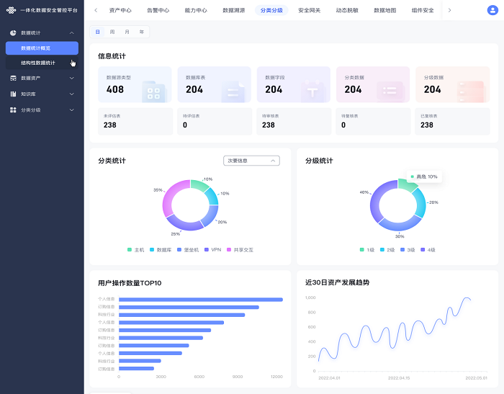Click the 数据资产 sidebar icon
504x394 pixels.
tap(13, 79)
